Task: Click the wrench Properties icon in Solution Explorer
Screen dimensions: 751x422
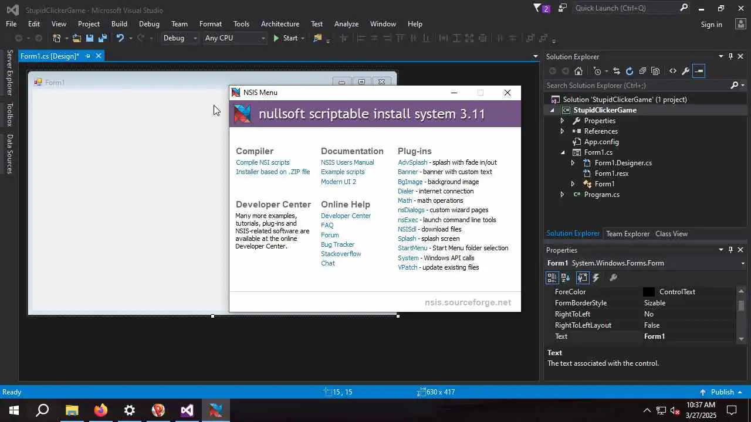Action: [x=685, y=71]
